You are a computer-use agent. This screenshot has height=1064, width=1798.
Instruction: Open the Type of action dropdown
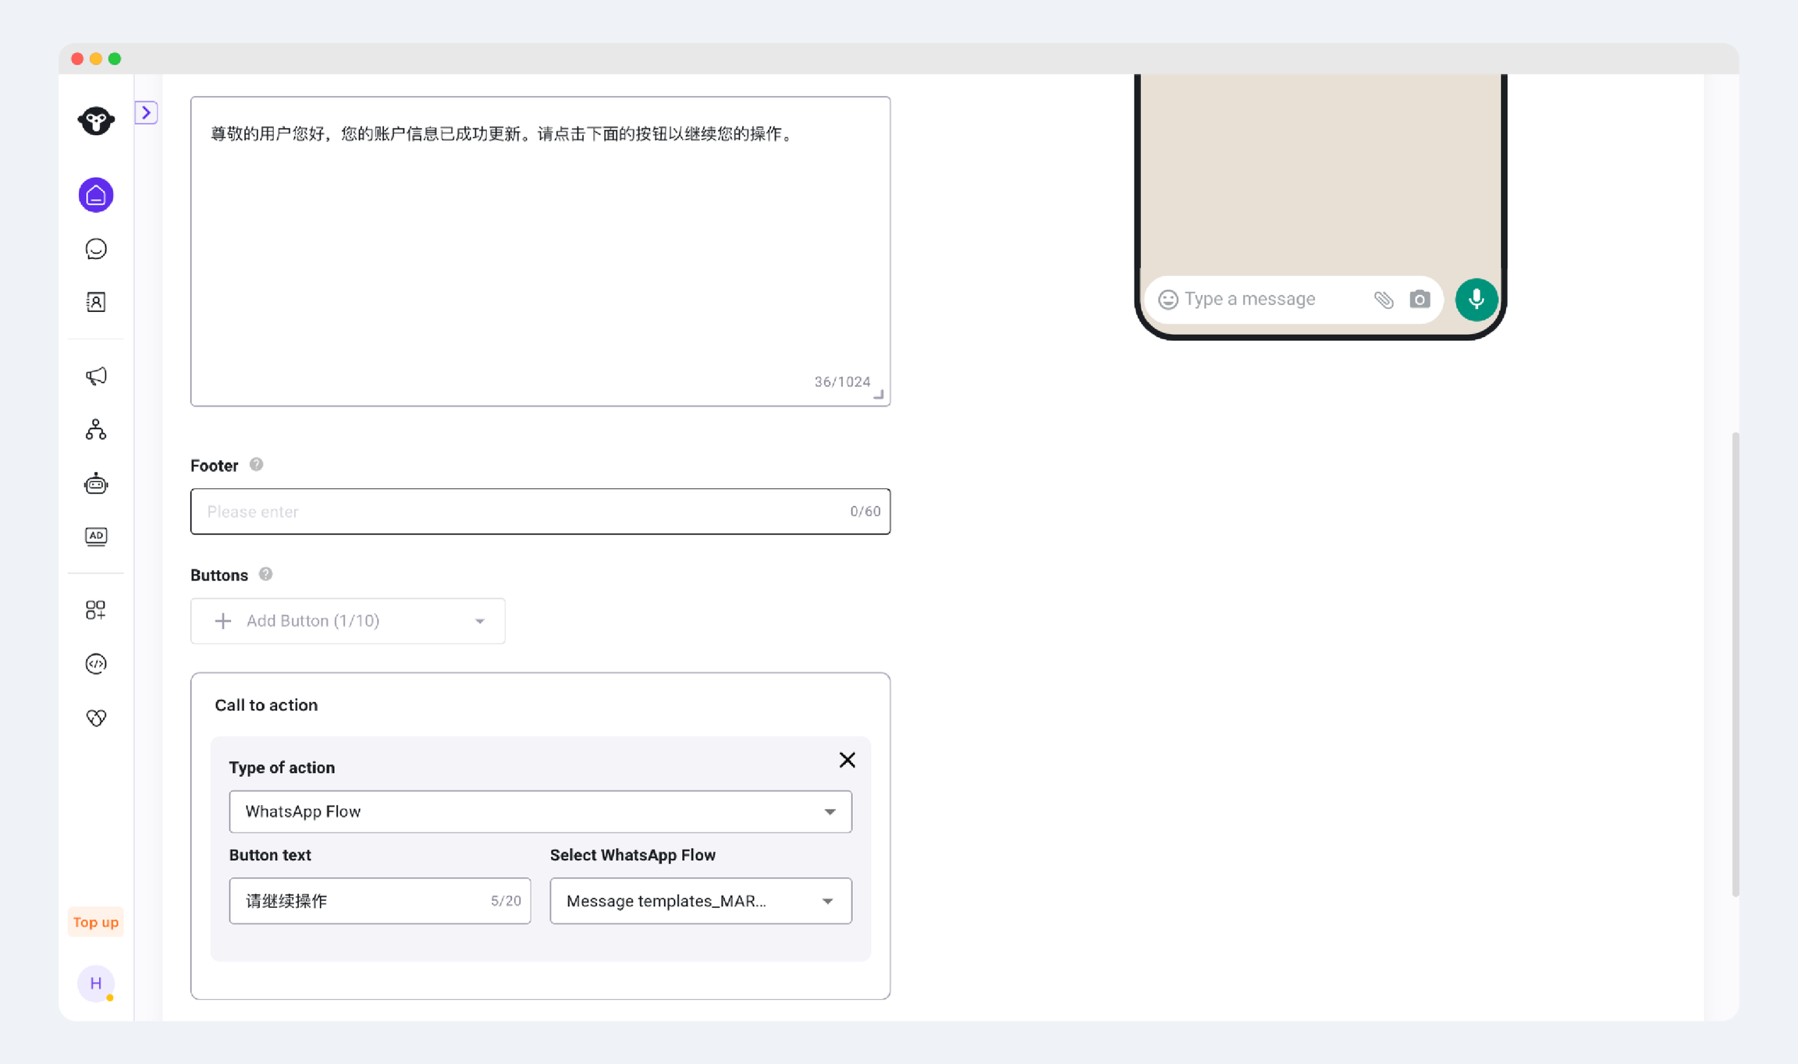[540, 811]
